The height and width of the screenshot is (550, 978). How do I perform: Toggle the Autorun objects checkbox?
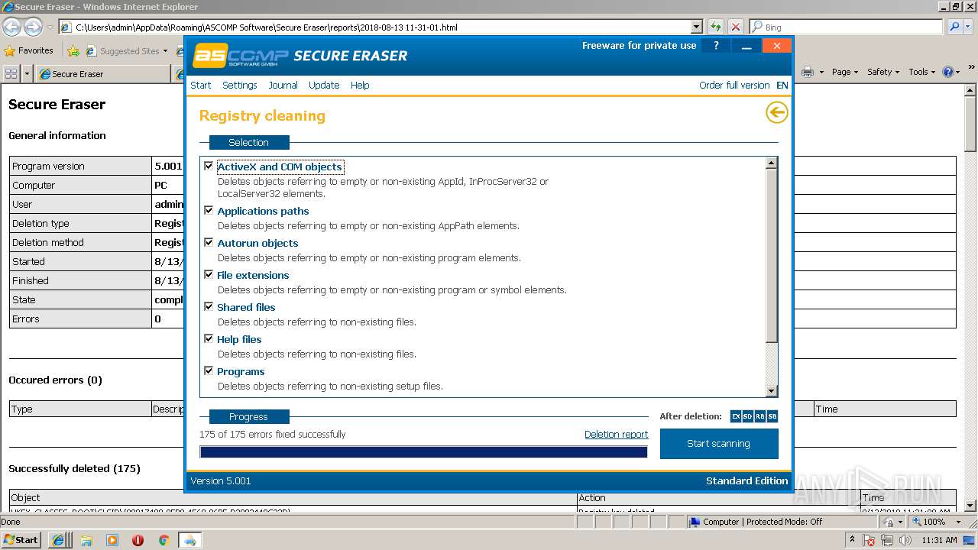[x=209, y=242]
